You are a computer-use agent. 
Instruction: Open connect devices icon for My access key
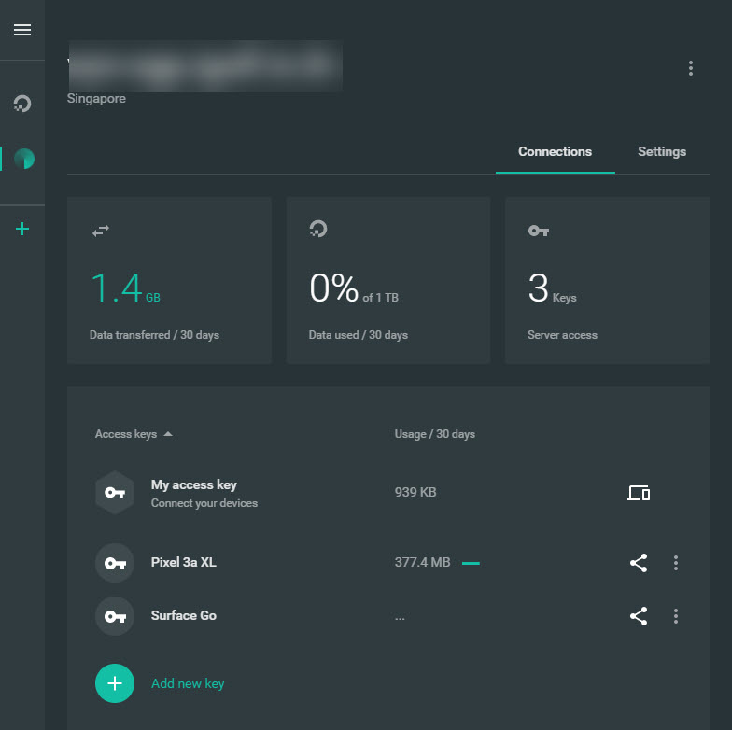click(639, 493)
